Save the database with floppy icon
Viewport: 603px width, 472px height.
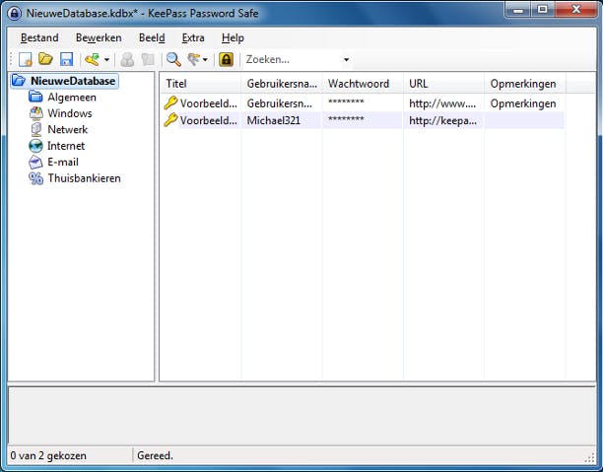tap(67, 60)
